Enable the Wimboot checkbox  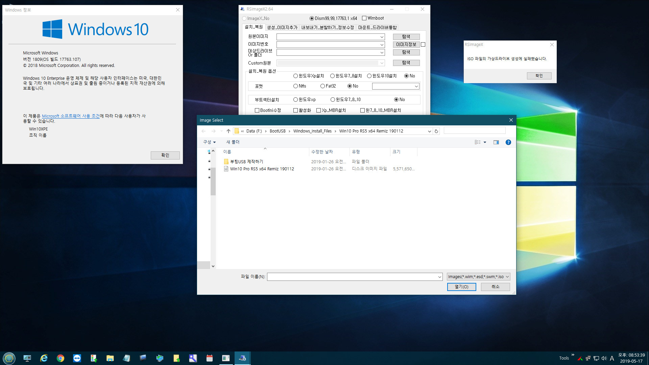pos(373,18)
